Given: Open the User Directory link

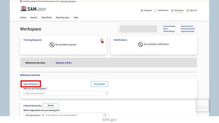Looking at the screenshot, I should [x=31, y=84].
